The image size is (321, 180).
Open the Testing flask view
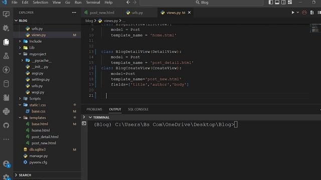(x=6, y=55)
